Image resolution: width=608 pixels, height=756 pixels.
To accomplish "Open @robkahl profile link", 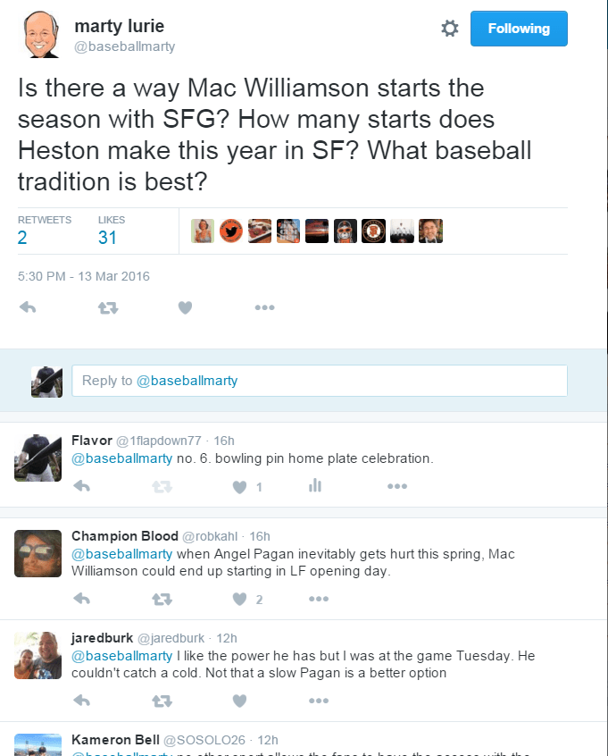I will 210,536.
